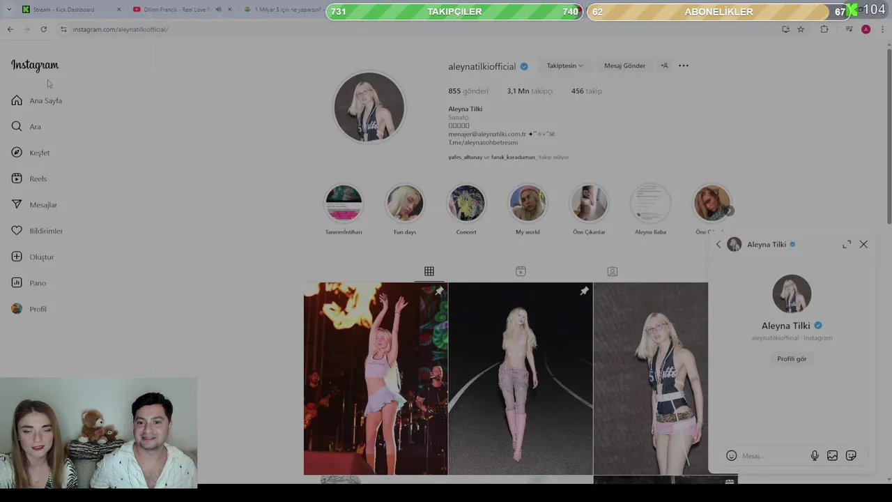
Task: Click faruk_karaduman_ mutual follower link
Action: pos(514,158)
